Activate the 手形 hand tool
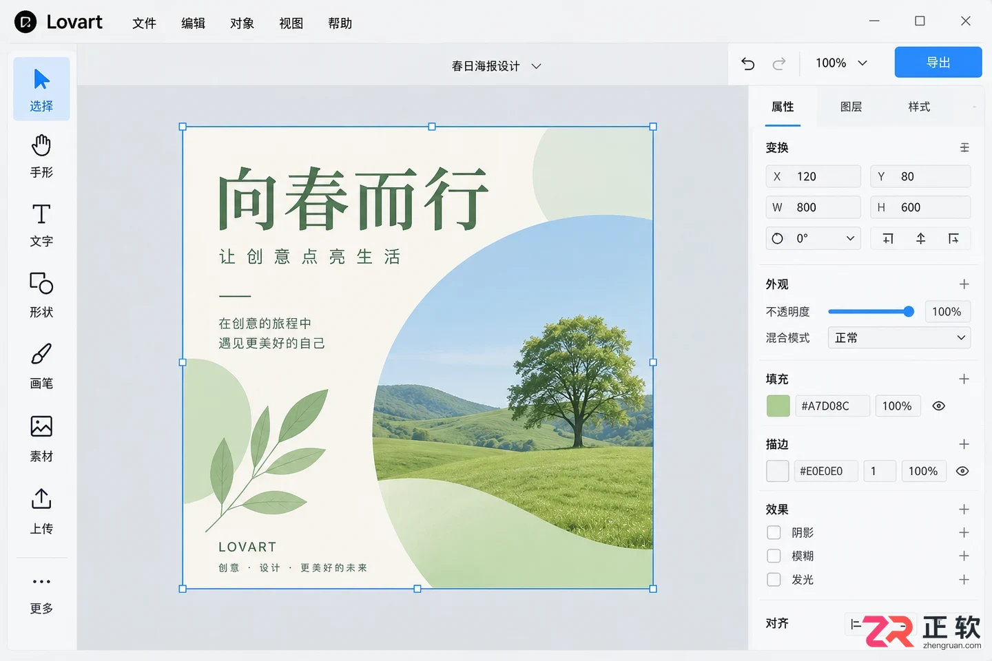 [x=41, y=156]
